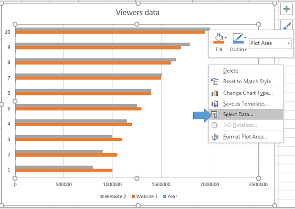The image size is (295, 209).
Task: Open the Plot Area element selector
Action: click(x=270, y=43)
